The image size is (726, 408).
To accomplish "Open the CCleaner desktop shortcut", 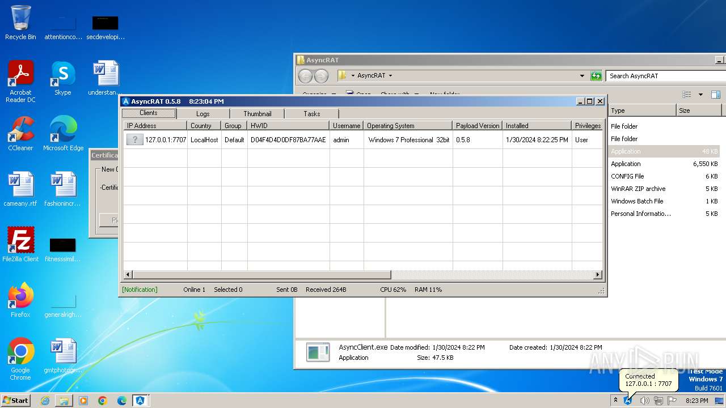I will pyautogui.click(x=20, y=134).
